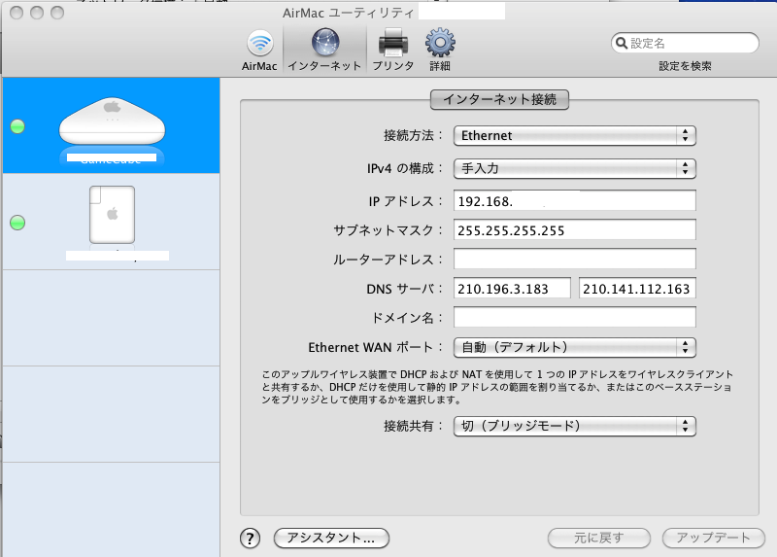The width and height of the screenshot is (777, 557).
Task: Click the サブネットマスク field
Action: point(575,230)
